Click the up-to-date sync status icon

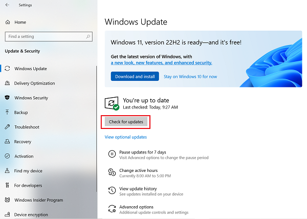[x=112, y=103]
